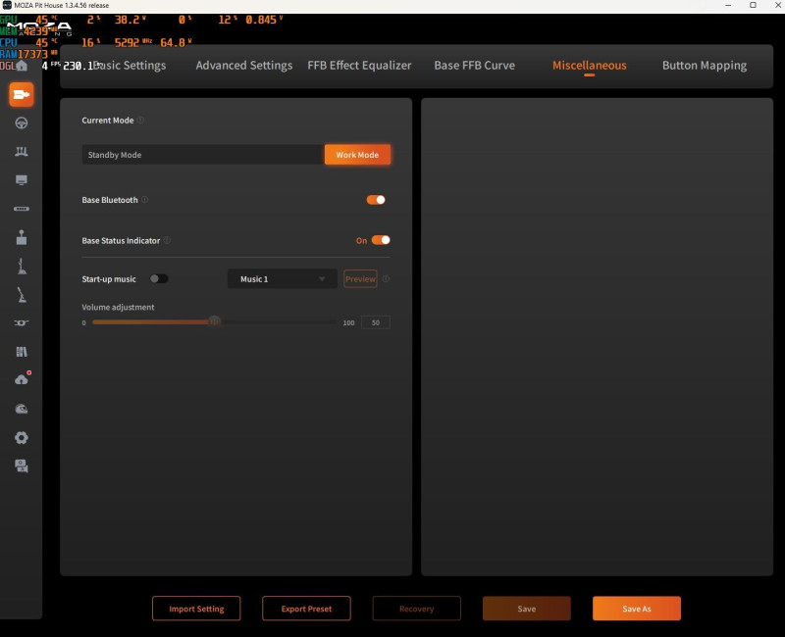The width and height of the screenshot is (785, 637).
Task: Open the cloud upload icon with red dot
Action: click(x=23, y=379)
